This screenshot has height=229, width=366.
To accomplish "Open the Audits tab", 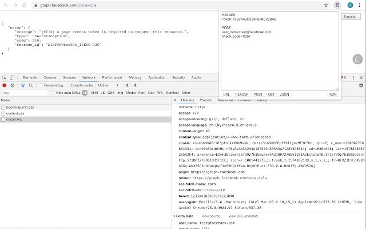I will (196, 78).
